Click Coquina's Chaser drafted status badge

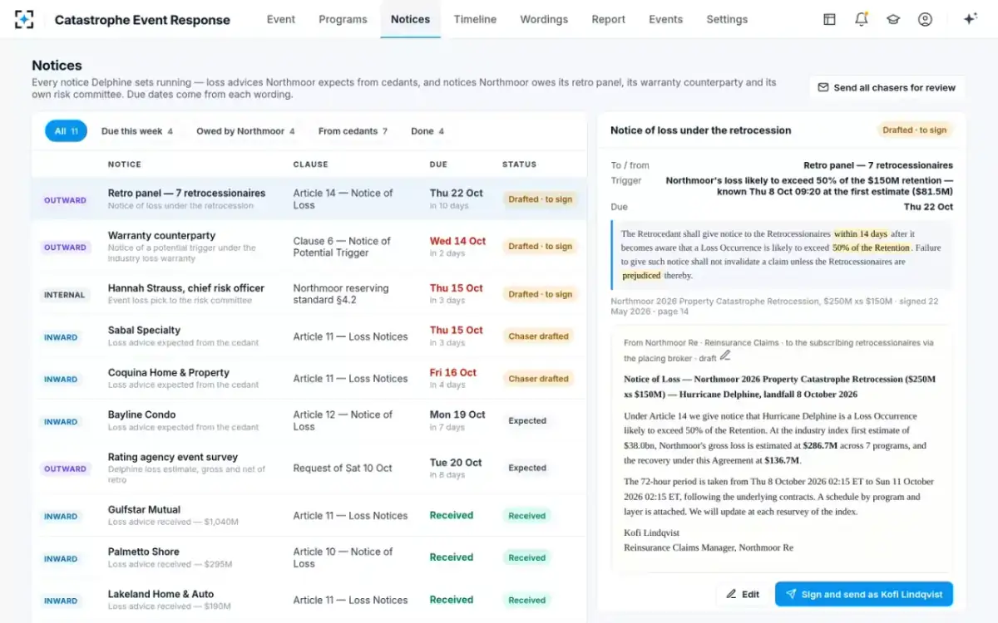[538, 379]
